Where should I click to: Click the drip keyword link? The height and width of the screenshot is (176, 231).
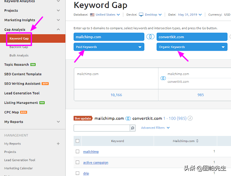coord(86,173)
